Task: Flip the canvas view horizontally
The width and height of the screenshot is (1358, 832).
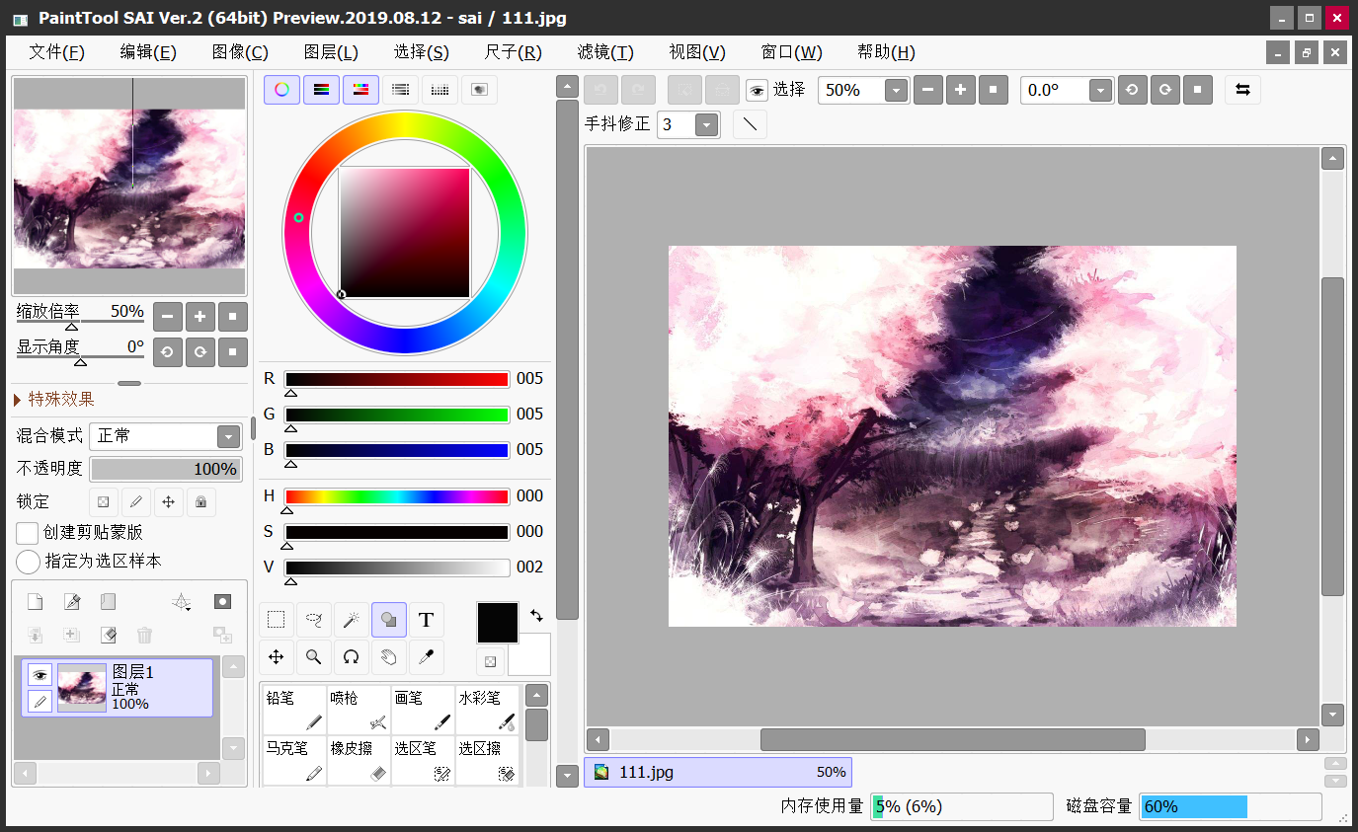Action: tap(1242, 90)
